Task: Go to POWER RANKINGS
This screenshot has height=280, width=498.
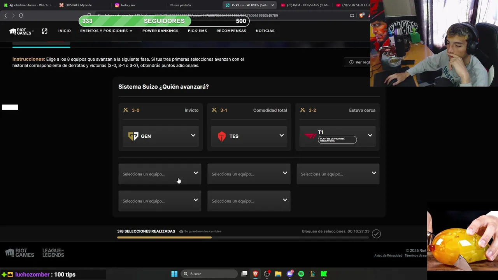Action: pos(160,31)
